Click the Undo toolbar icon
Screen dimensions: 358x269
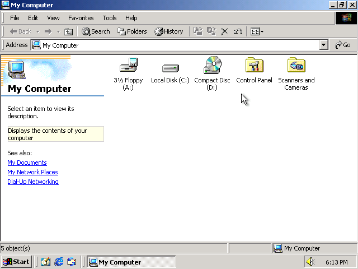[238, 31]
